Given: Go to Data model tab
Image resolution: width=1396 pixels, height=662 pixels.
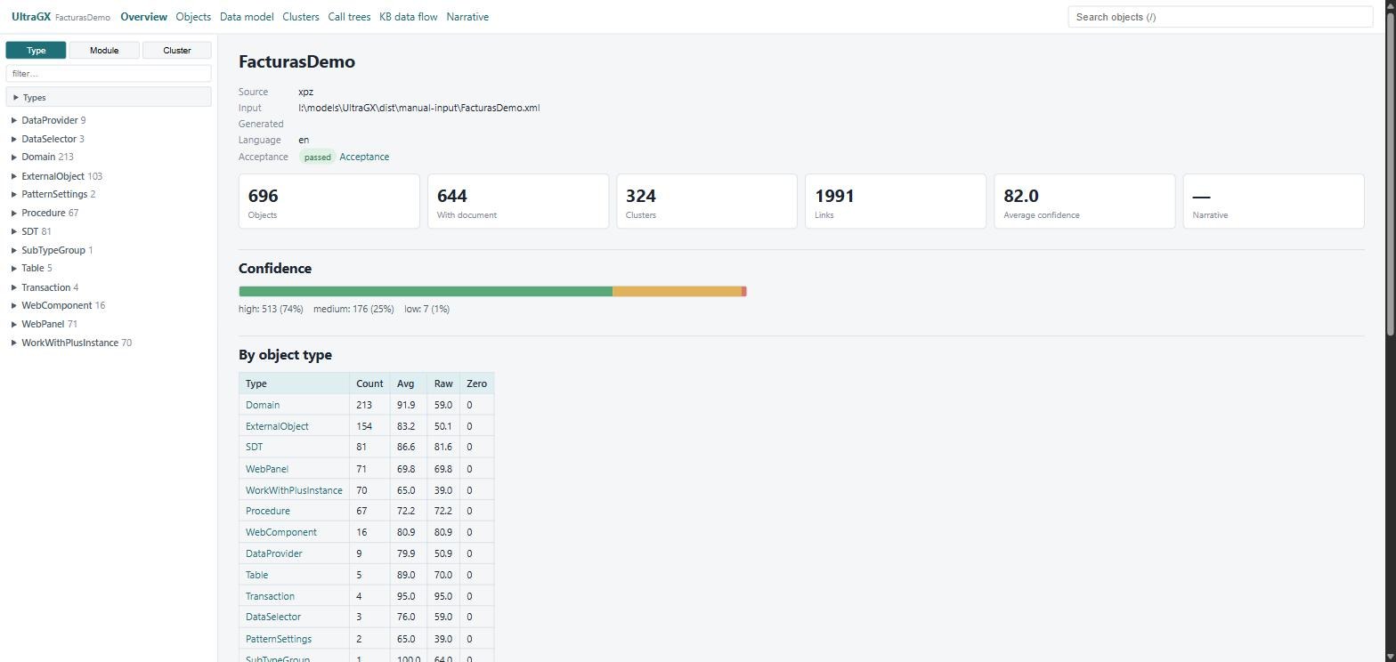Looking at the screenshot, I should click(x=247, y=17).
